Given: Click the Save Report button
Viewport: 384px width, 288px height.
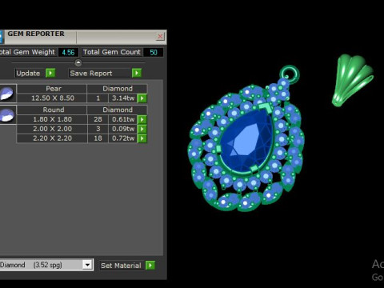Looking at the screenshot, I should click(100, 73).
